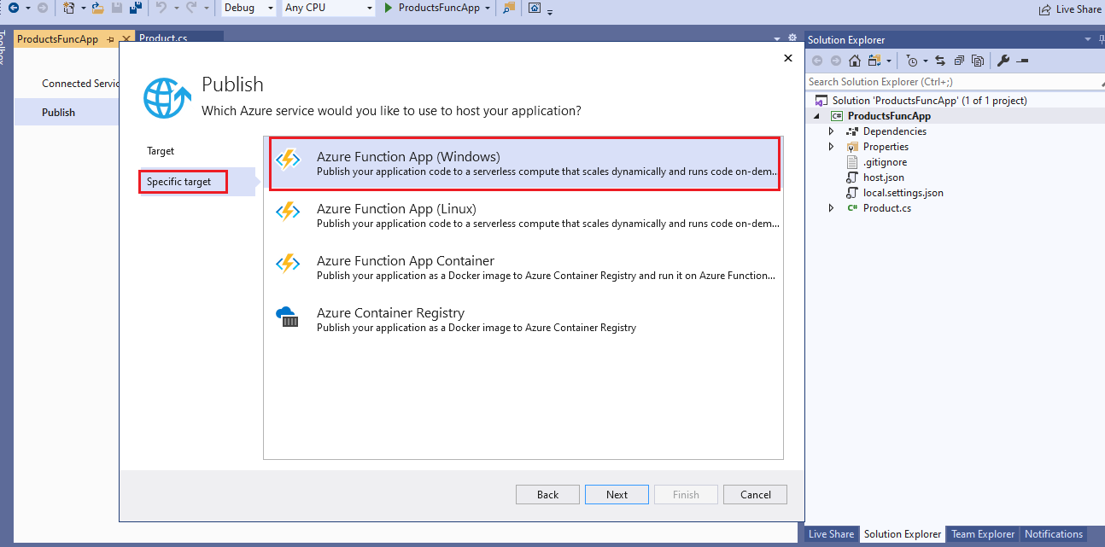Open the Pending Changes Filter dropdown arrow
Viewport: 1105px width, 547px height.
tap(925, 61)
